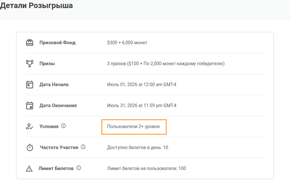Click the warning triangle icon beside Лимит Билетов
This screenshot has height=181, width=290.
pyautogui.click(x=29, y=169)
